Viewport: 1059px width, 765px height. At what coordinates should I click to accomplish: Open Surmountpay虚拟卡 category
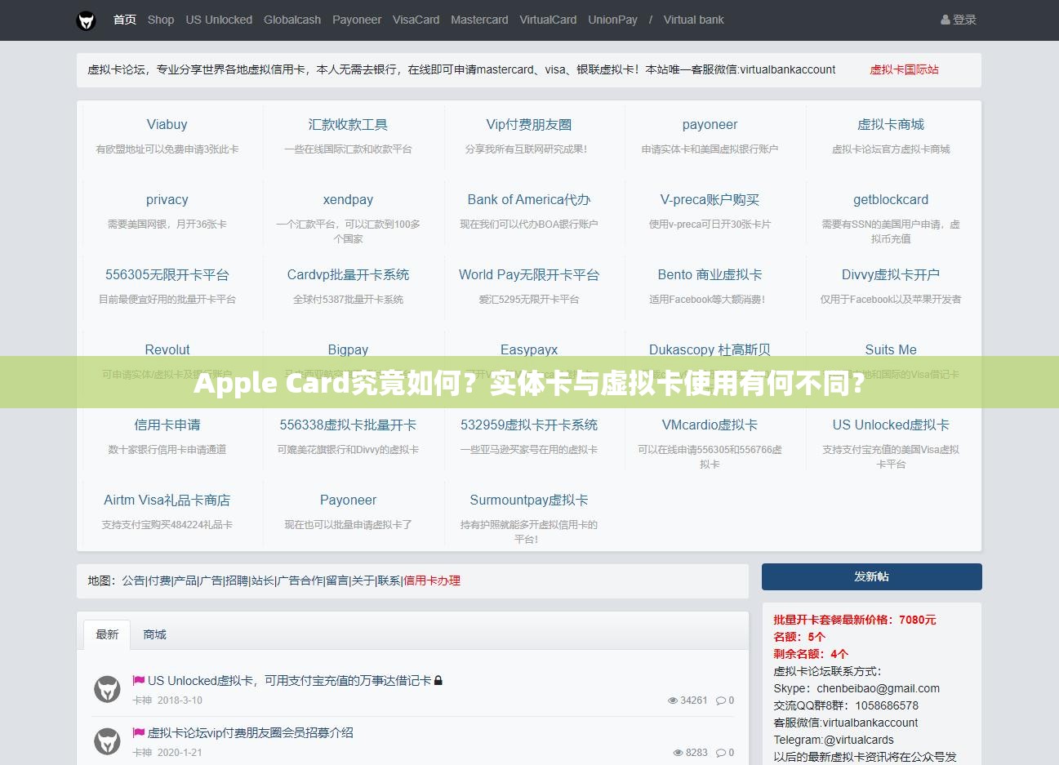[x=529, y=500]
